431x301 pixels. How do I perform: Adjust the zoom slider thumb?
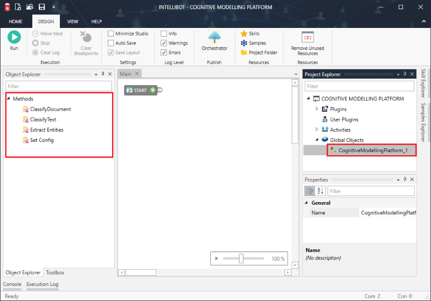point(241,259)
